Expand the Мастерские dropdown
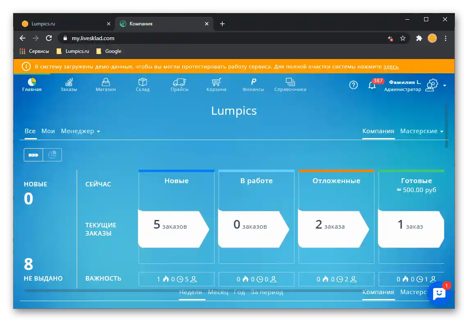This screenshot has height=322, width=468. point(421,131)
